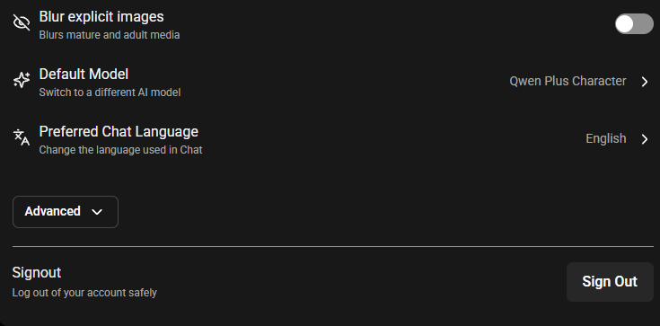Image resolution: width=660 pixels, height=326 pixels.
Task: Click 'Switch to a different AI model' text
Action: click(x=110, y=93)
